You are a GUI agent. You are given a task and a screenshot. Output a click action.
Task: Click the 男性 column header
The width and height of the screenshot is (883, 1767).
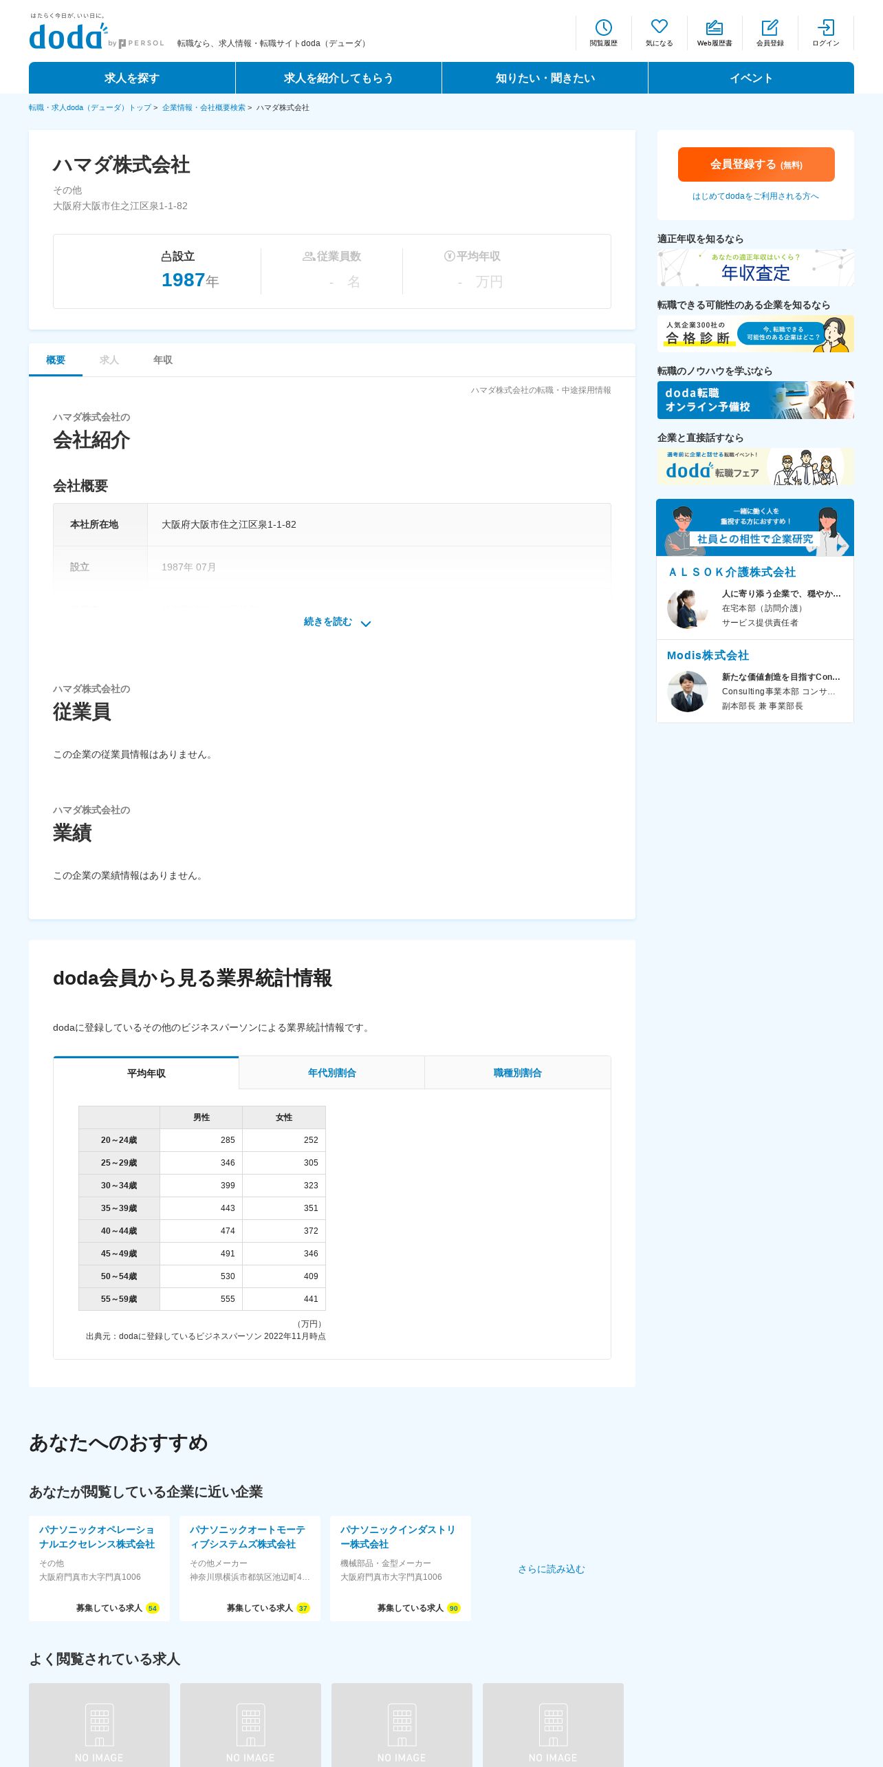(201, 1117)
